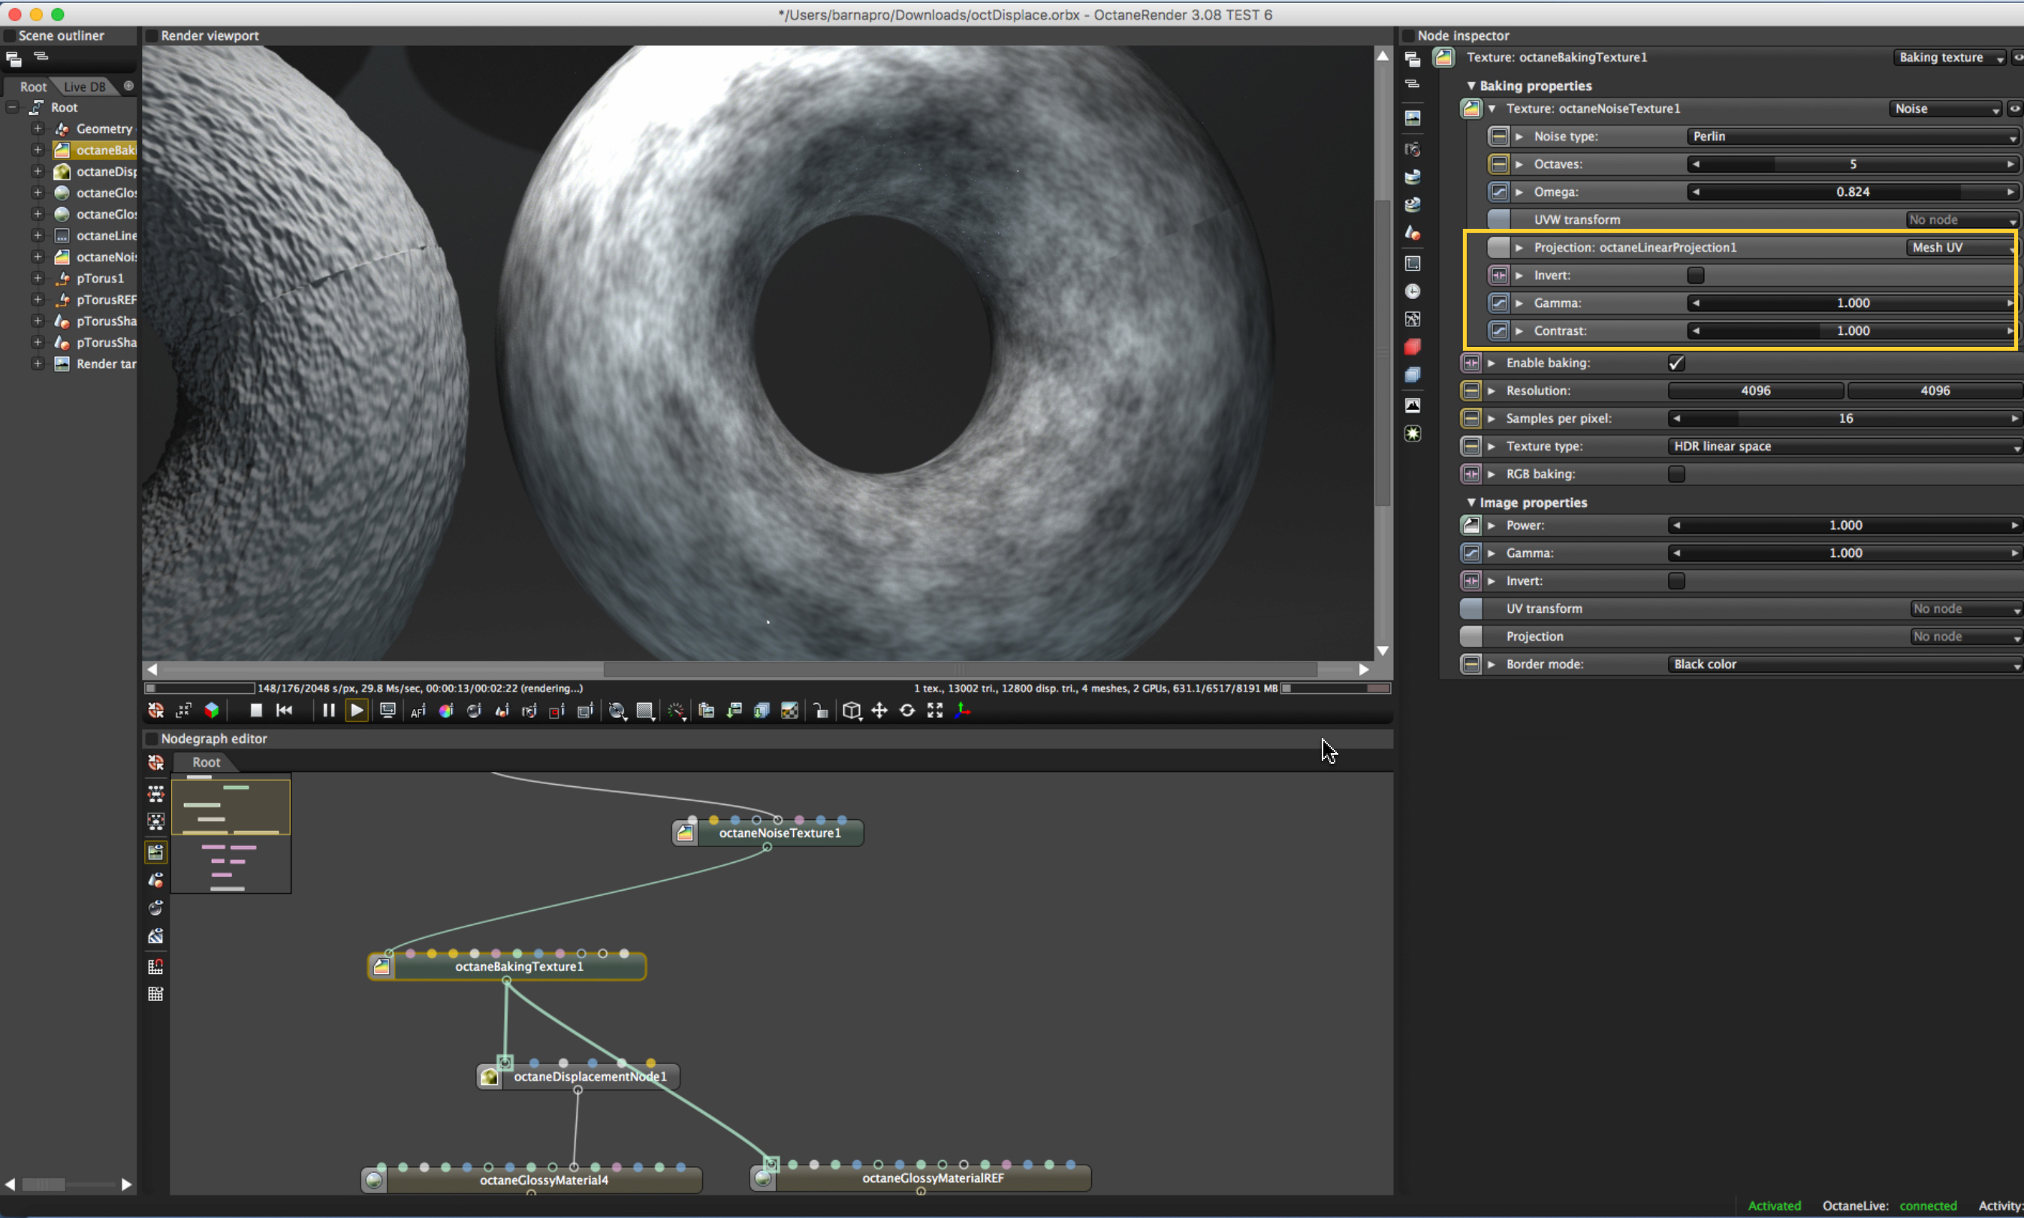Select the auto focus picker tool

[418, 711]
